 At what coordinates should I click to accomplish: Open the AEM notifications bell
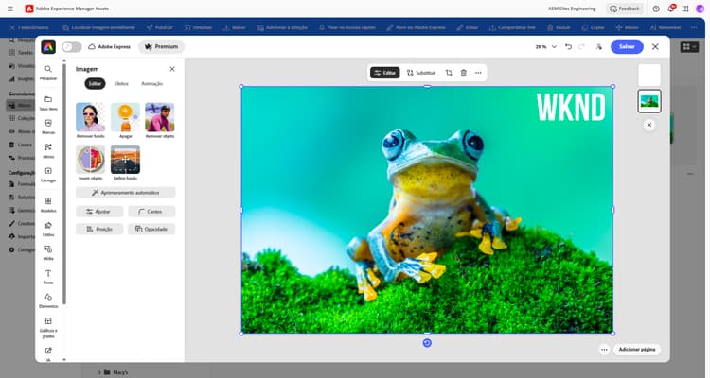[670, 9]
